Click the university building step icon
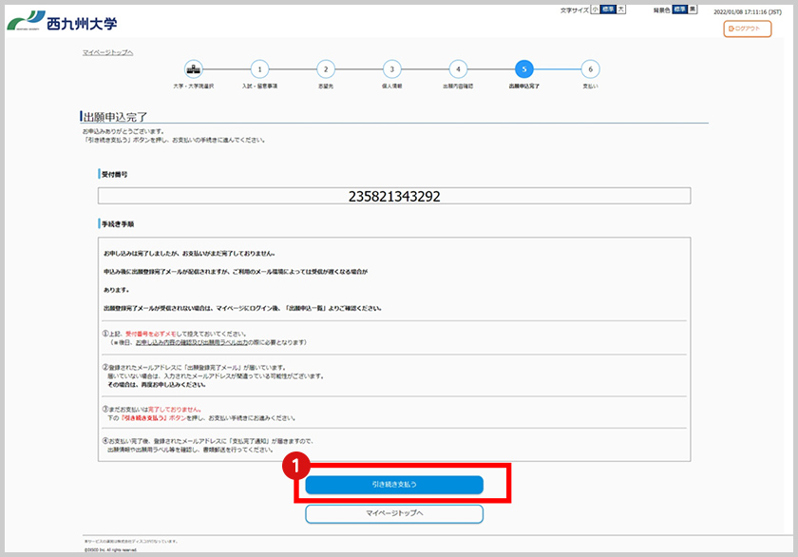Image resolution: width=798 pixels, height=557 pixels. tap(193, 68)
